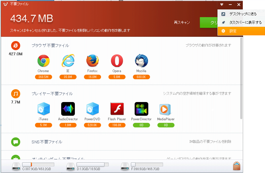Click Firefox's 16.0M size badge
This screenshot has width=265, height=173.
pyautogui.click(x=93, y=77)
